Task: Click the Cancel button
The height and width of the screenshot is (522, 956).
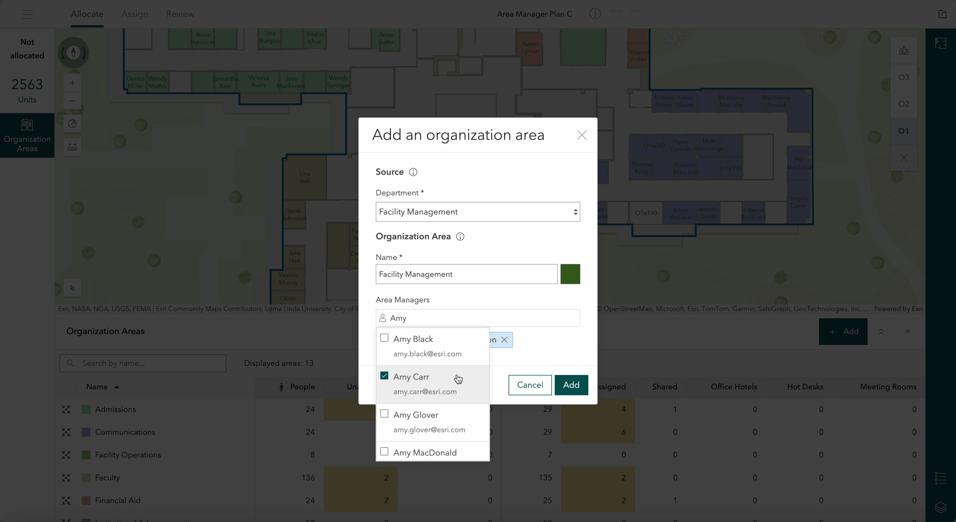Action: coord(530,385)
